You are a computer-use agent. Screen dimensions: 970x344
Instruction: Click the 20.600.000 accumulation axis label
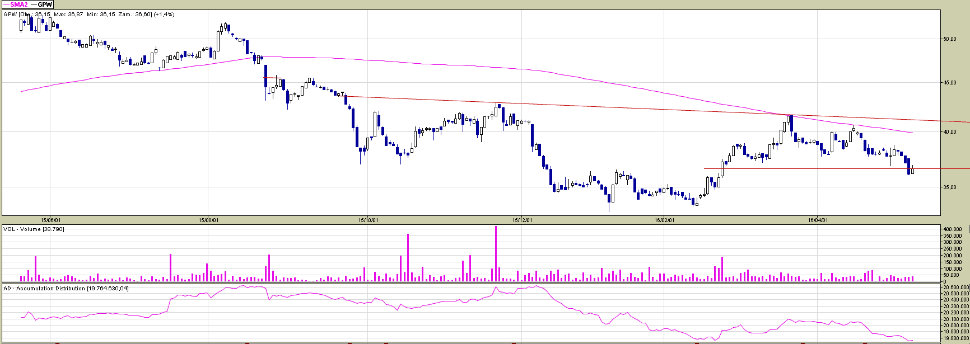955,288
